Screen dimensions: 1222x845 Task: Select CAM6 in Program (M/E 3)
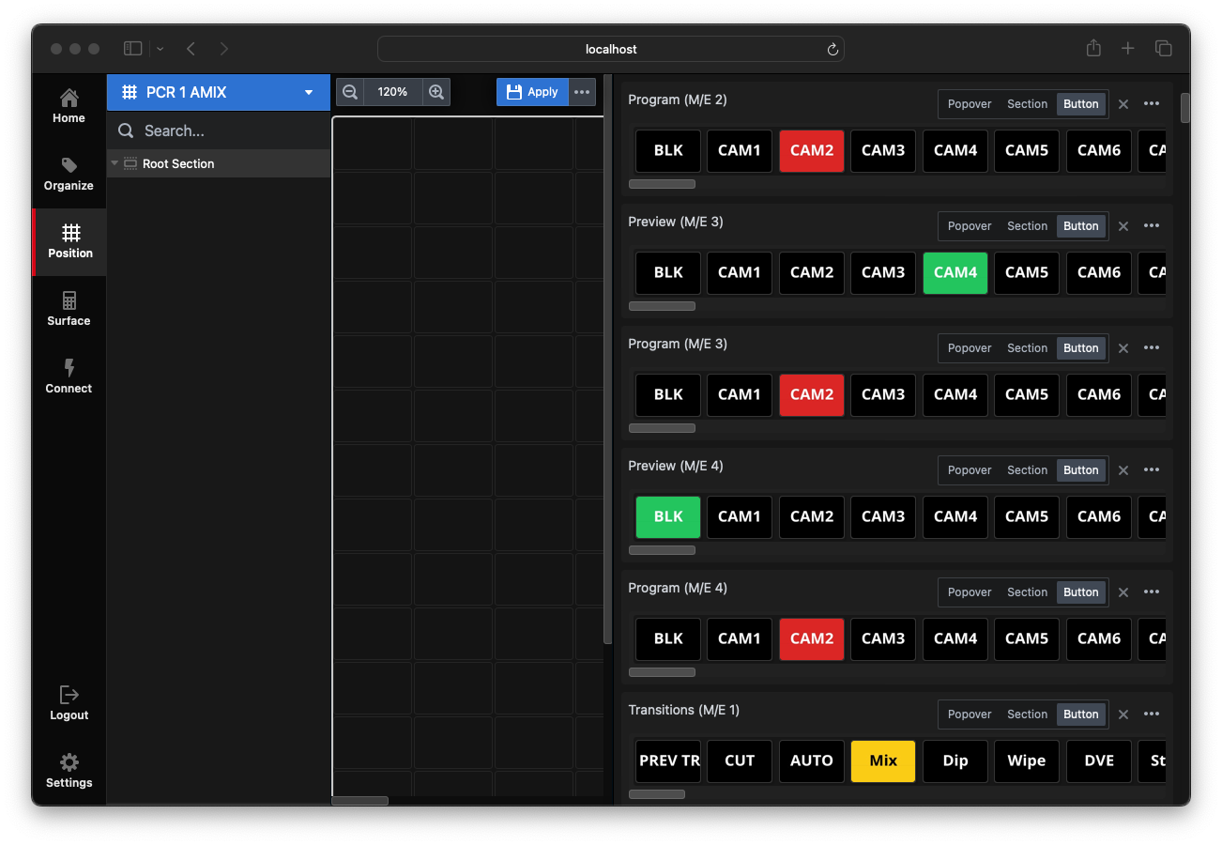[1099, 394]
